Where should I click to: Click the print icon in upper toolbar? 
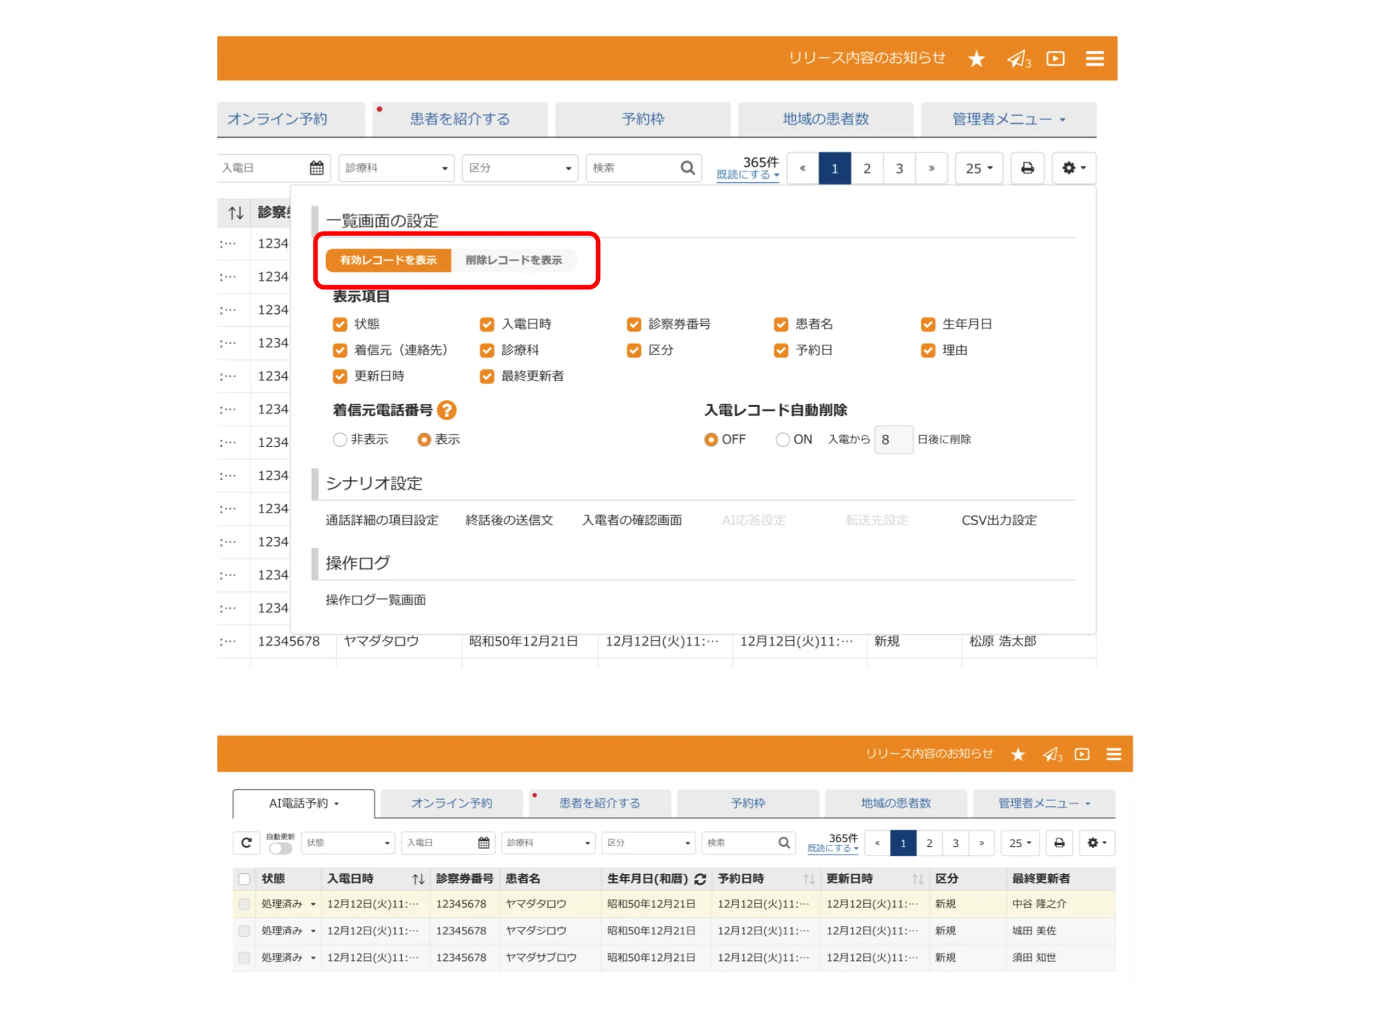[x=1027, y=168]
